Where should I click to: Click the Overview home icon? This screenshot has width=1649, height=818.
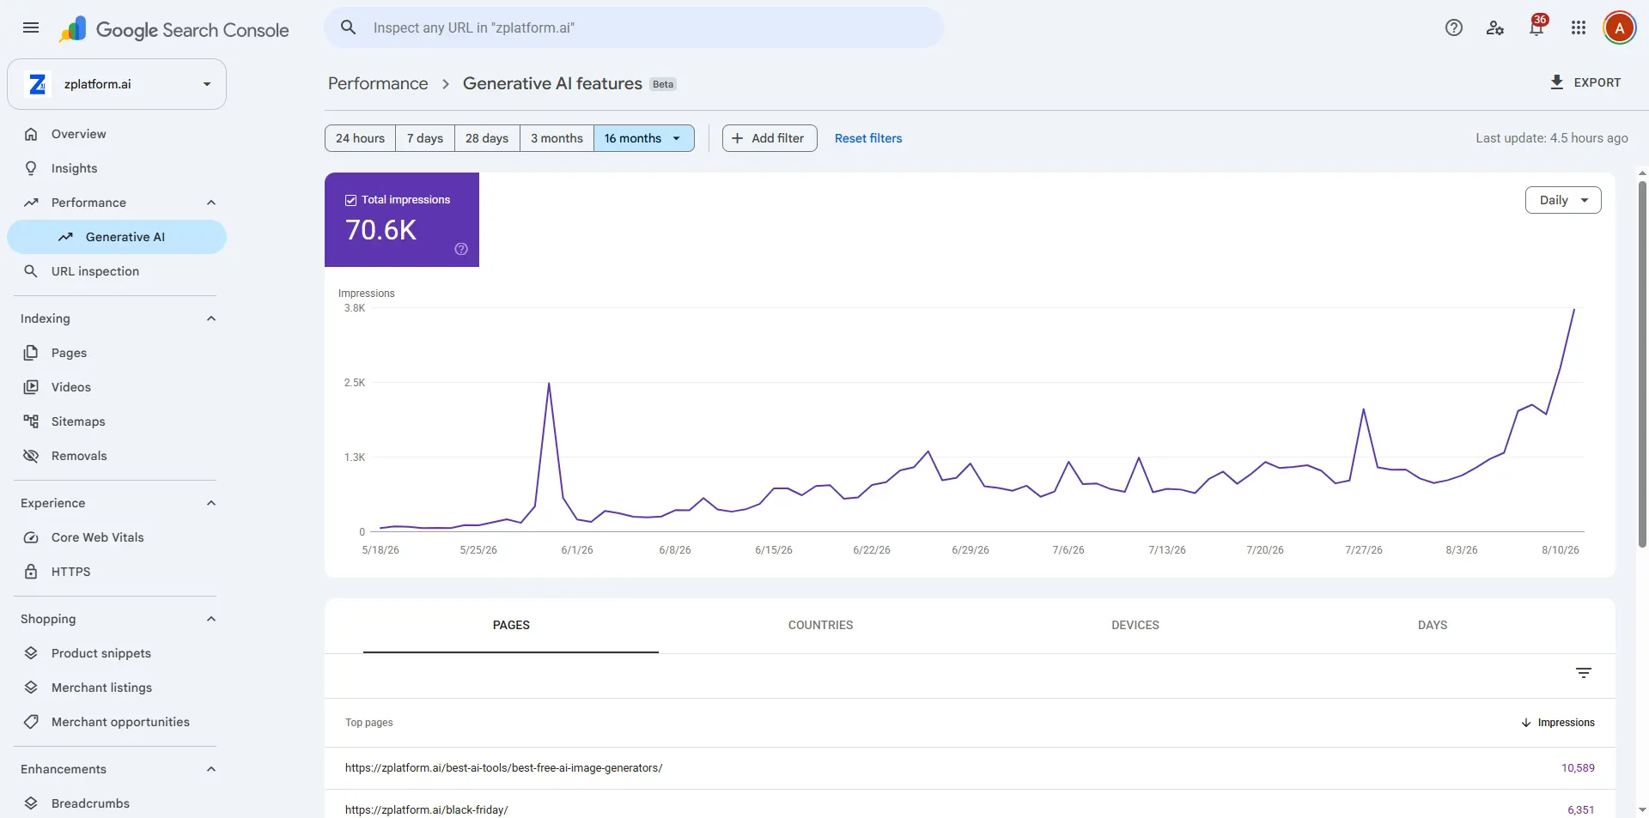[x=31, y=134]
